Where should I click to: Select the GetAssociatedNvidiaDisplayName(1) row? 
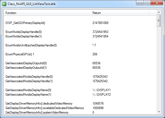click(80, 95)
